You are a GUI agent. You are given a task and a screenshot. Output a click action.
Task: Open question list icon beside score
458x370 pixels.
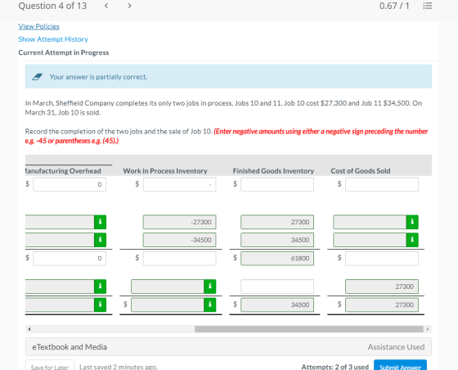pos(428,6)
